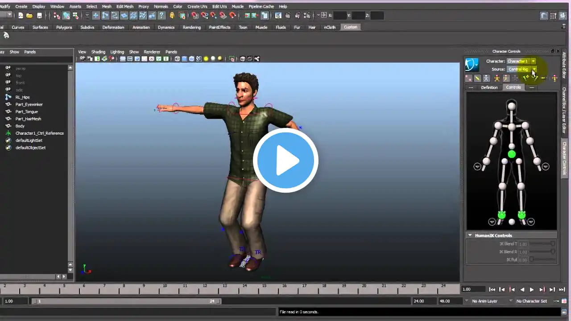This screenshot has height=321, width=571.
Task: Toggle the snap to curves icon
Action: tap(204, 16)
